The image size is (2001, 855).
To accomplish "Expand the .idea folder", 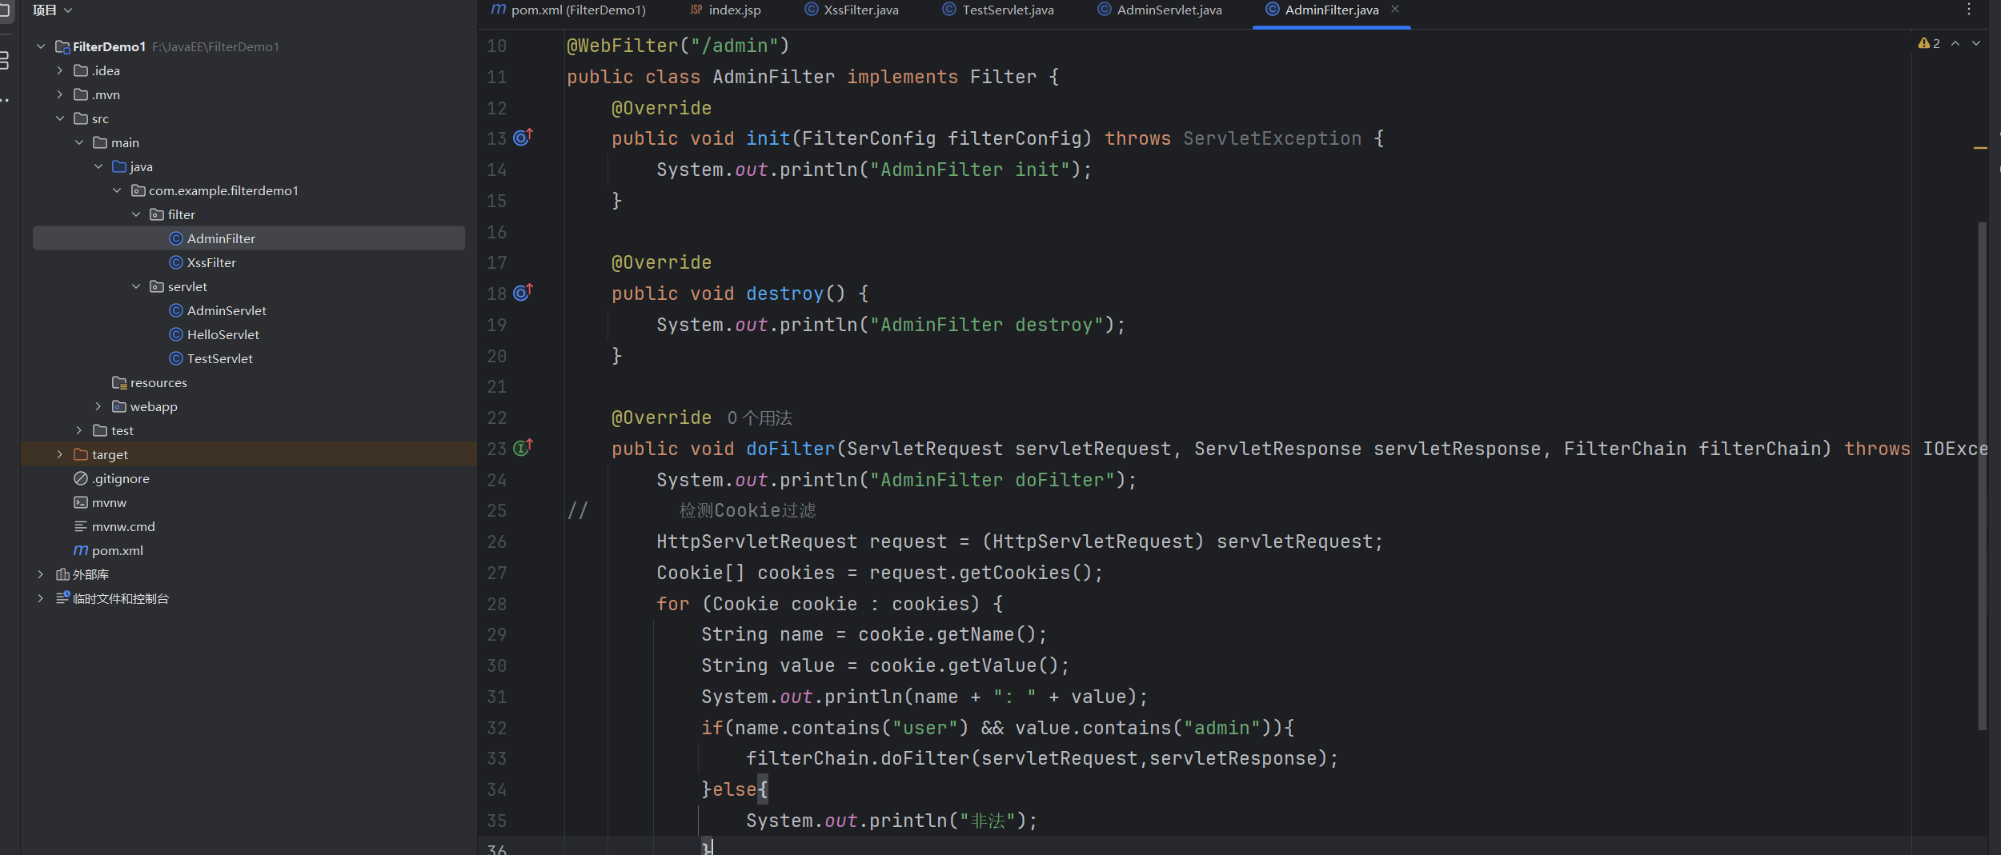I will click(60, 70).
